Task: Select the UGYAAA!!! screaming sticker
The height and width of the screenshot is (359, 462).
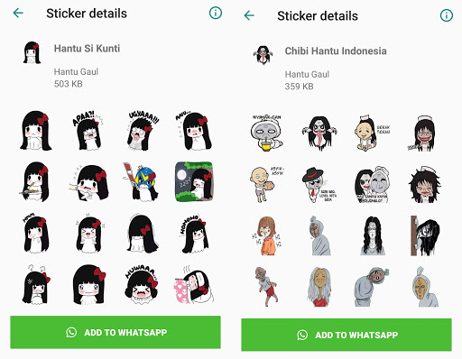Action: (x=142, y=131)
